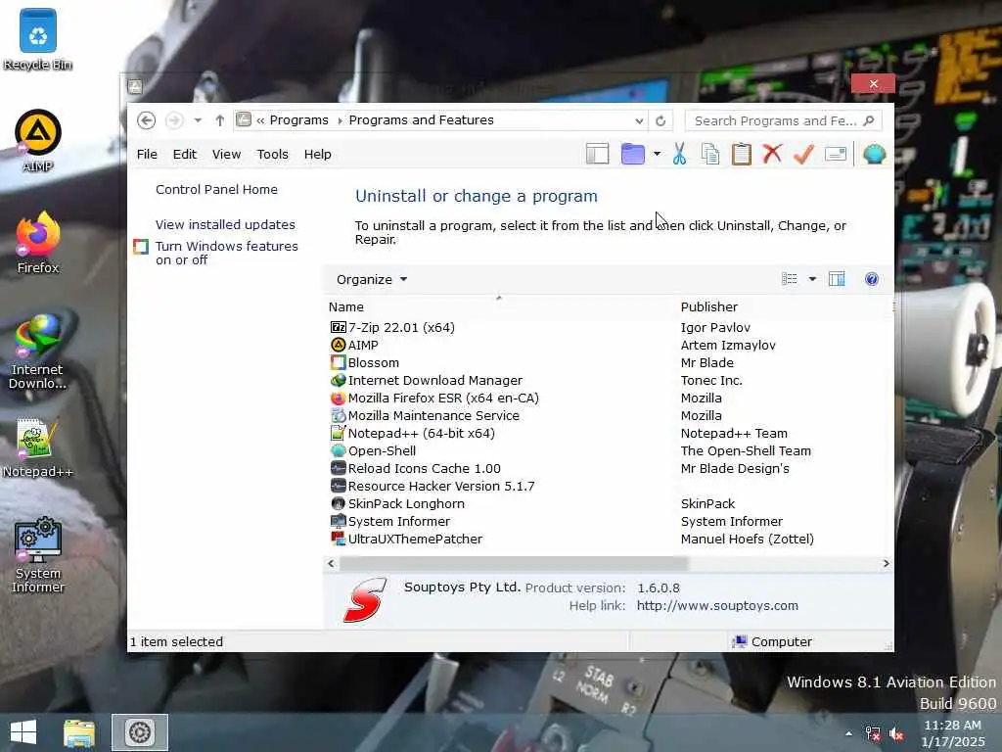The image size is (1002, 752).
Task: Click the Notepad++ desktop icon
Action: click(38, 447)
